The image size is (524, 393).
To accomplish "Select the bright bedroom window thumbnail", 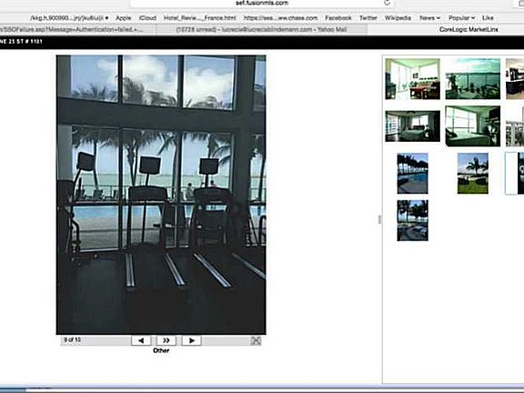I will tap(472, 126).
